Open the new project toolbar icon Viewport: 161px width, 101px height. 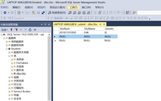19,13
